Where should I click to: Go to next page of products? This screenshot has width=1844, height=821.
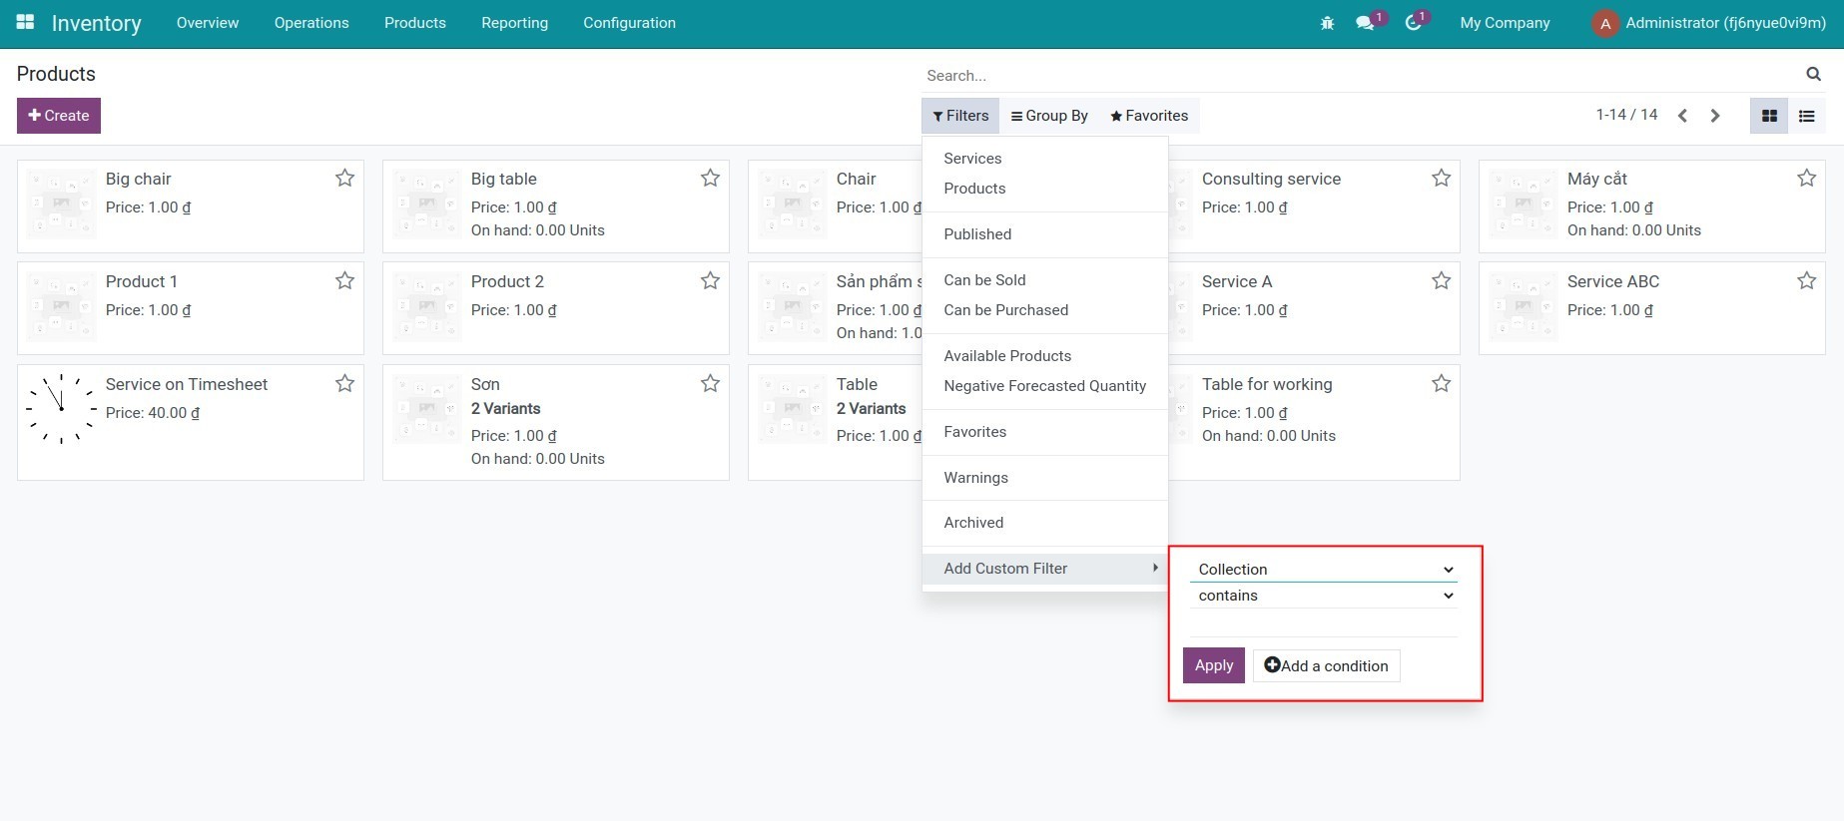click(x=1715, y=116)
